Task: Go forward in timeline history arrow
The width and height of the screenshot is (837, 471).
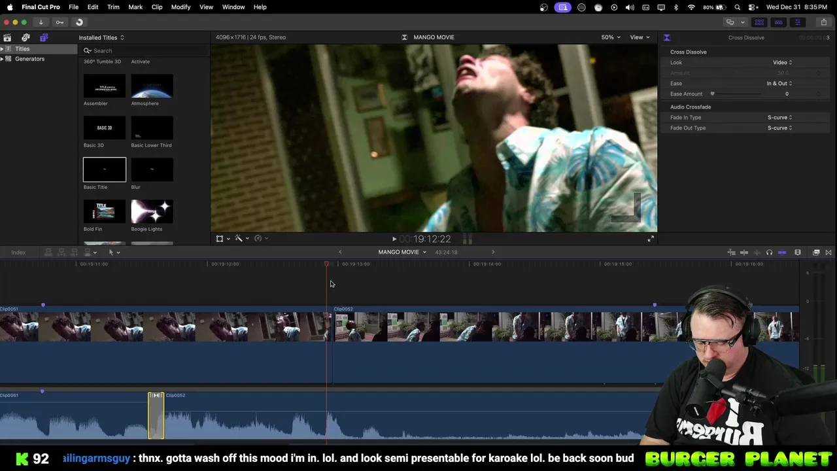Action: tap(493, 252)
